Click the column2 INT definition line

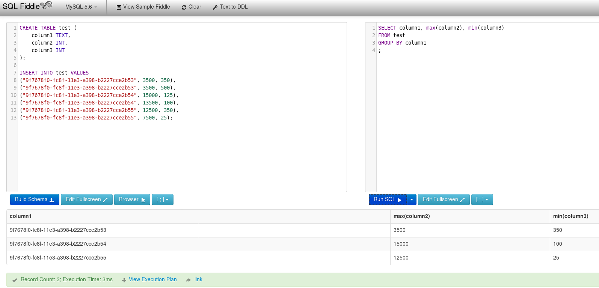[x=50, y=43]
